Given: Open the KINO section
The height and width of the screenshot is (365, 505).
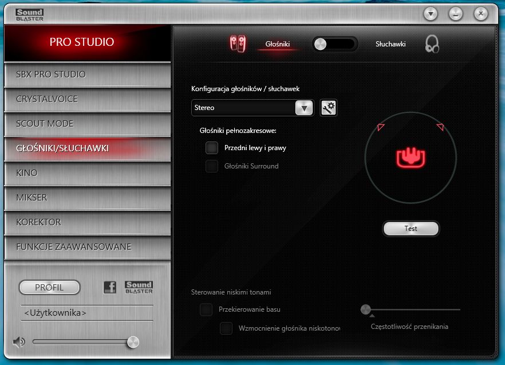Looking at the screenshot, I should [87, 173].
